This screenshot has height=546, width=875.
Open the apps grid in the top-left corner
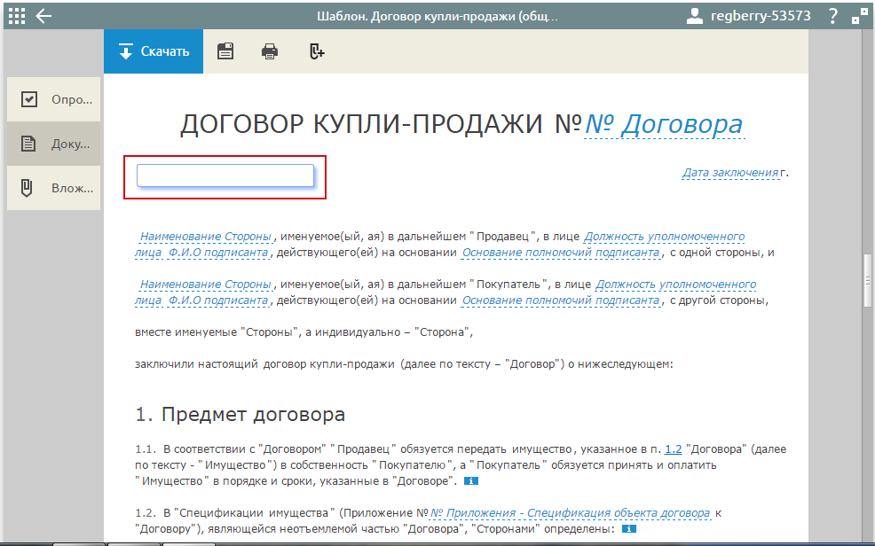point(15,14)
